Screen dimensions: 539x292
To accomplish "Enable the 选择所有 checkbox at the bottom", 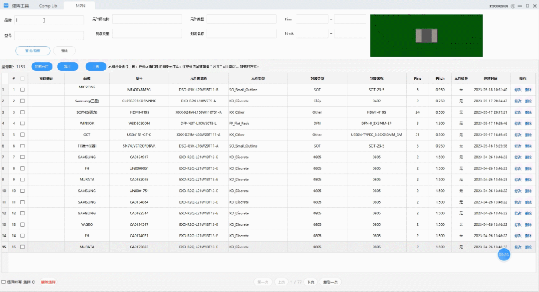I will (3, 282).
